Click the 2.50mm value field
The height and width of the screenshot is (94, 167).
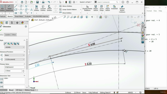tap(13, 71)
